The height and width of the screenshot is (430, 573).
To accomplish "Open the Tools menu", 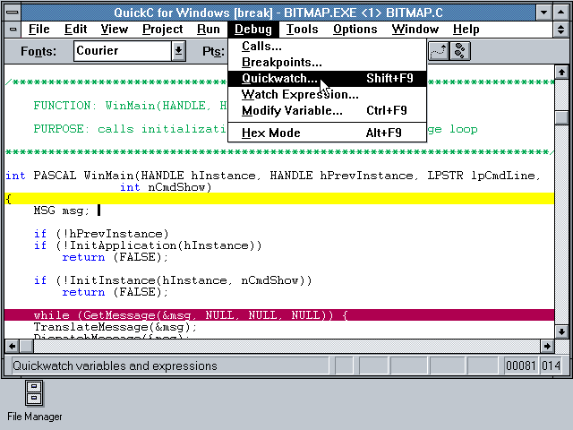I will [x=302, y=30].
